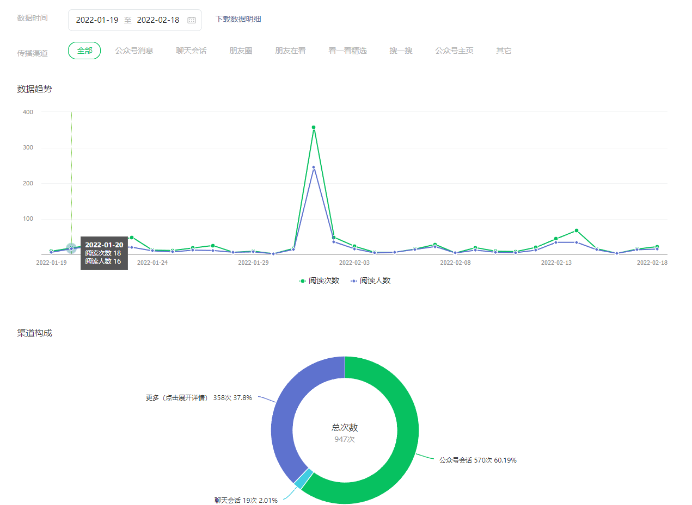Screen dimensions: 692x505
Task: Switch to 公众号消息 channel tab
Action: click(134, 51)
